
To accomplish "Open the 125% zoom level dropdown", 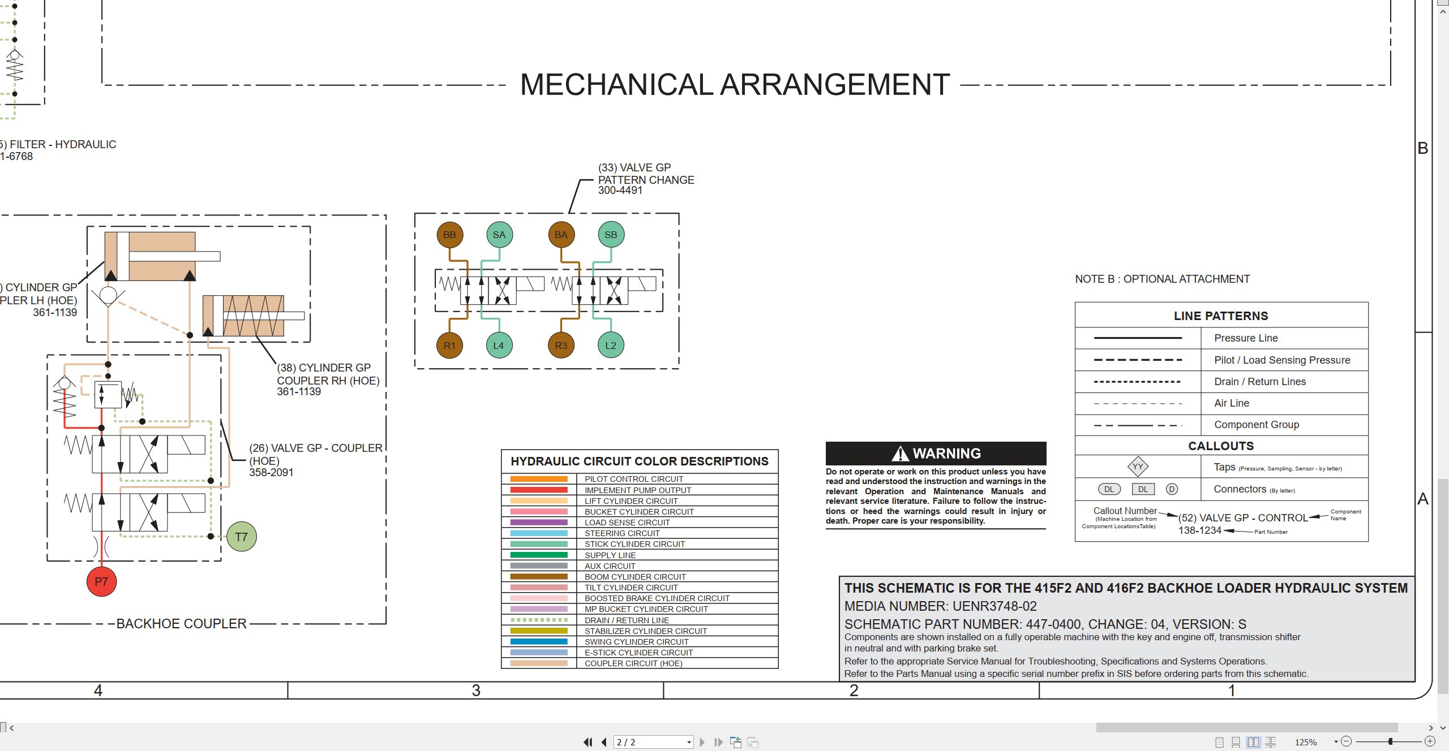I will 1336,742.
